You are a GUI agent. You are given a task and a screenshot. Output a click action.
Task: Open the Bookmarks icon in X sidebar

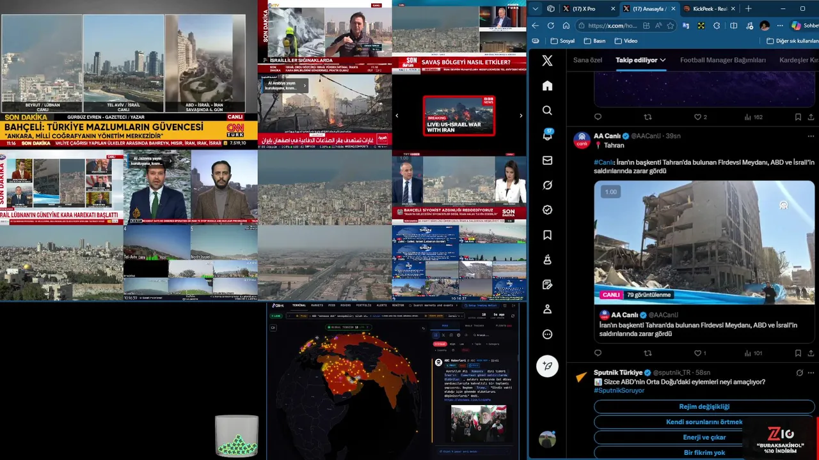click(547, 235)
